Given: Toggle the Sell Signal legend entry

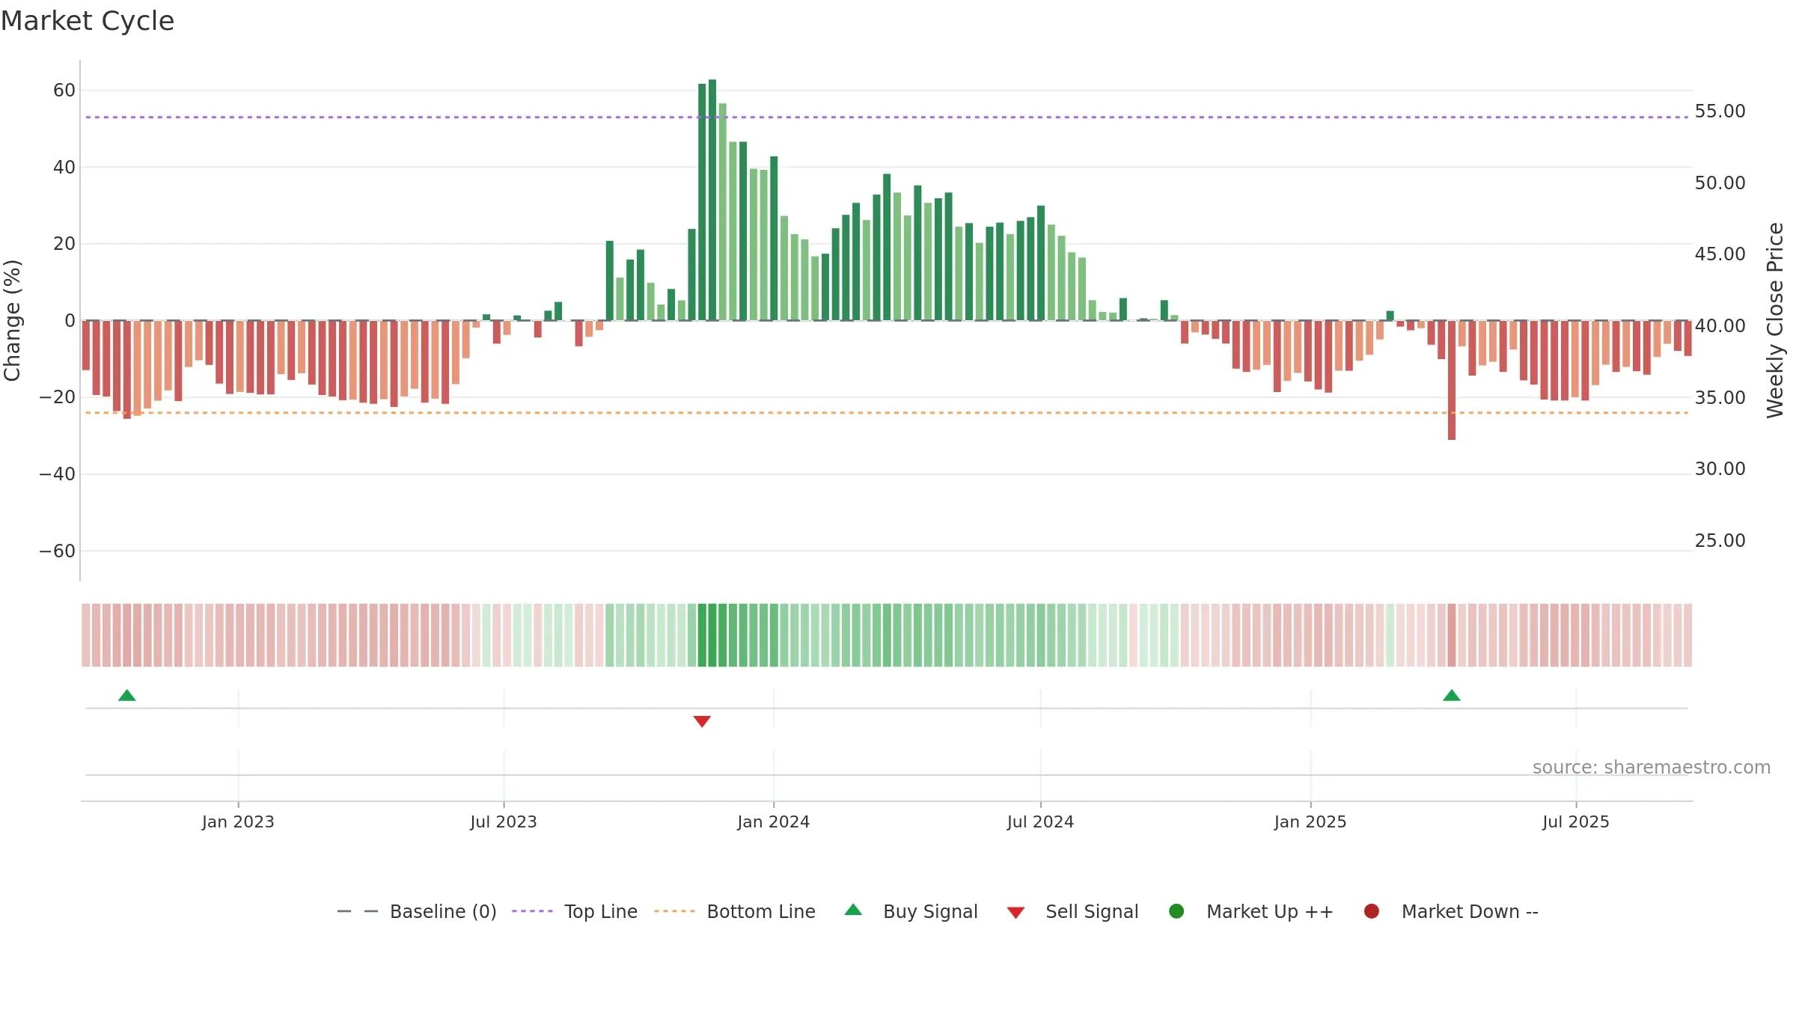Looking at the screenshot, I should [1073, 911].
